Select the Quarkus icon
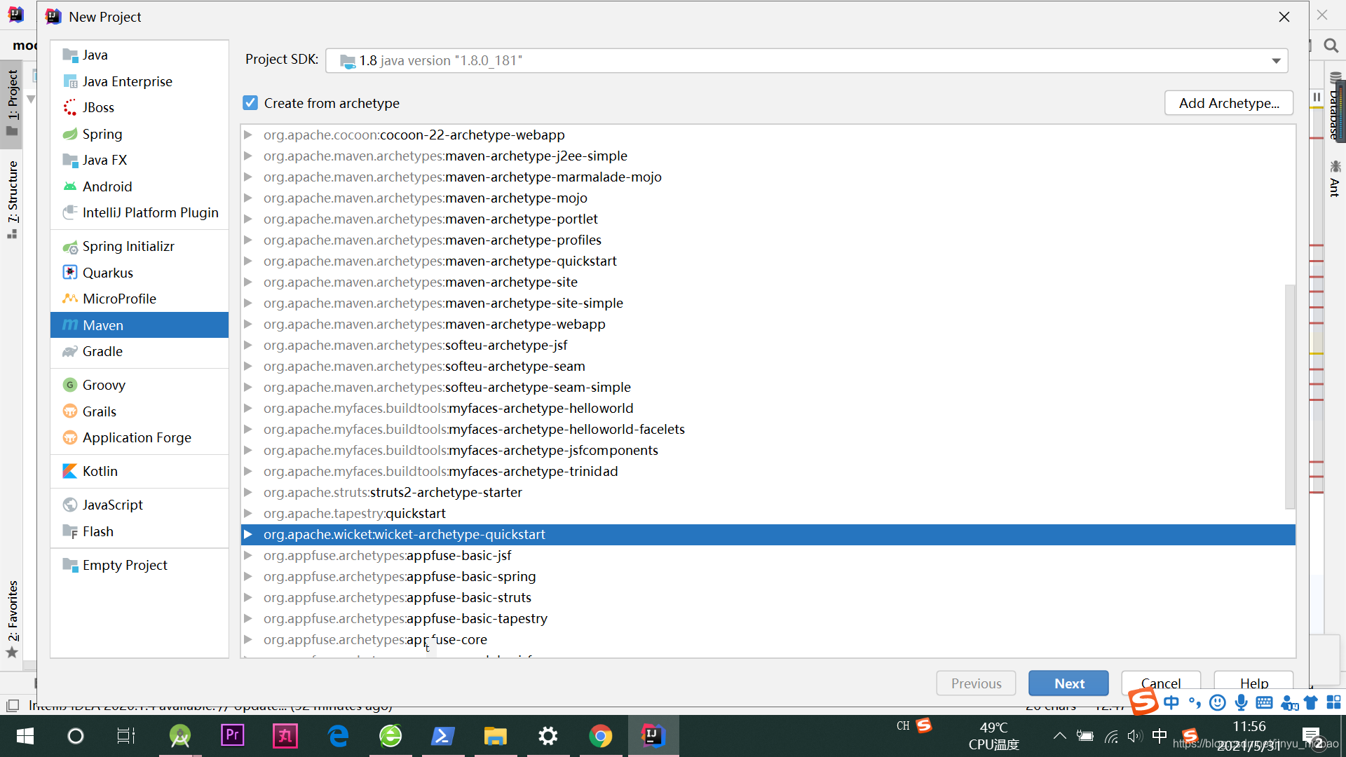Viewport: 1346px width, 757px height. pos(70,273)
